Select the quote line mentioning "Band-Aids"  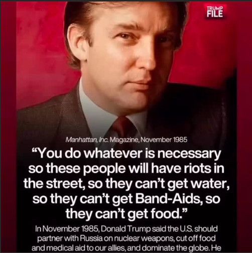point(127,199)
